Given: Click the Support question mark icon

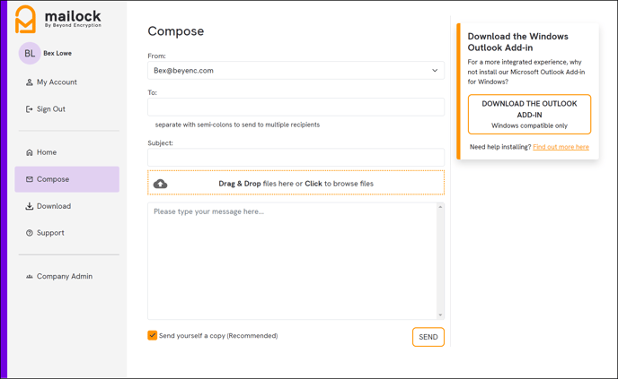Looking at the screenshot, I should (x=29, y=233).
